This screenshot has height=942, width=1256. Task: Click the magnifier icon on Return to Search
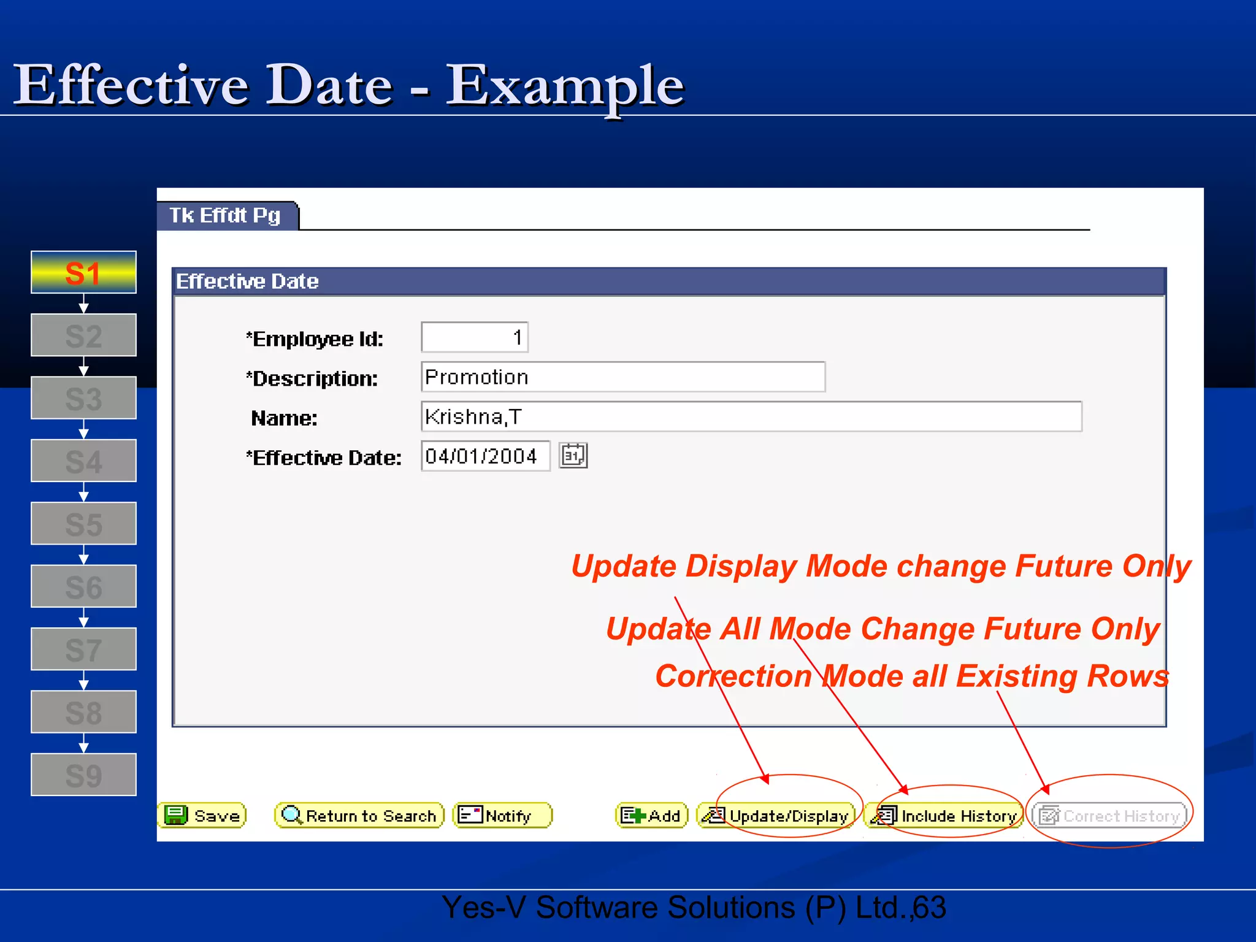point(291,815)
